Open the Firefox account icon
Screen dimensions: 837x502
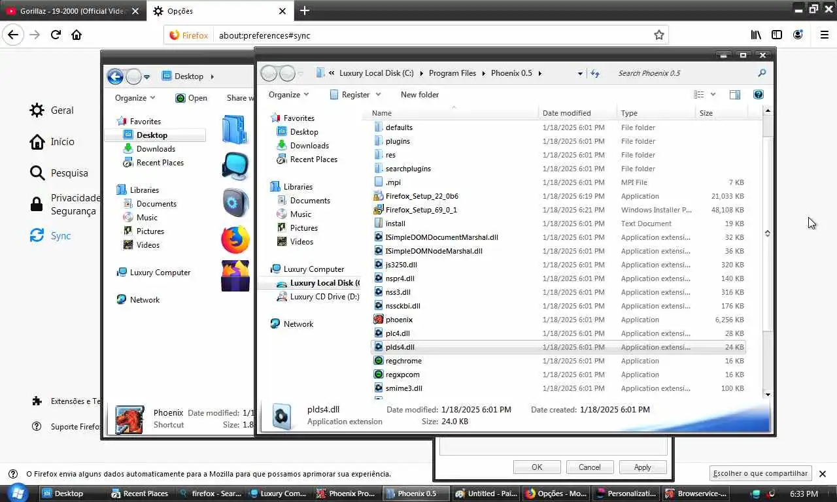pyautogui.click(x=798, y=35)
